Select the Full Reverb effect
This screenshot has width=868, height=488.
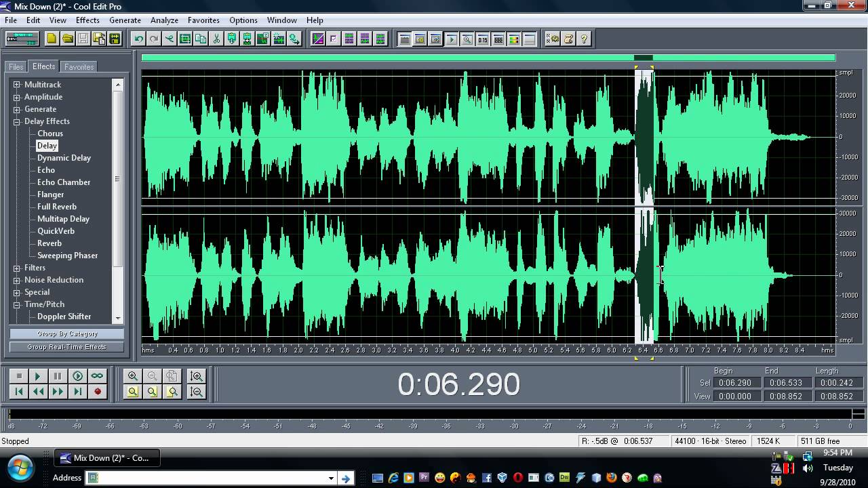pos(57,207)
